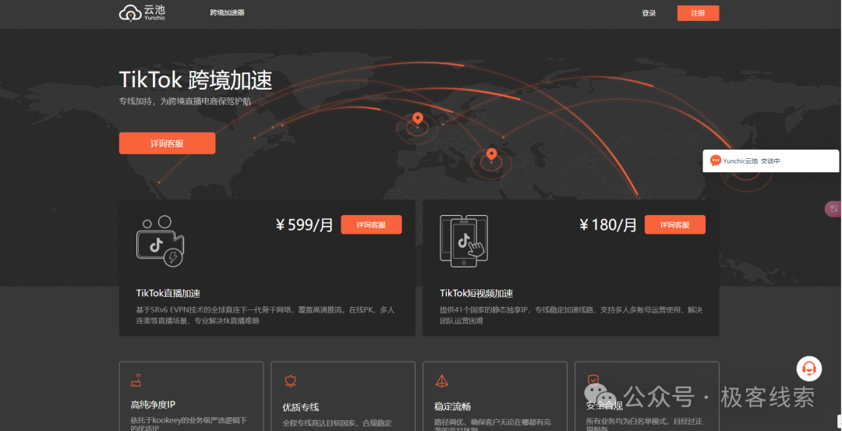Click 详询客服 beside ¥599/月
Screen dimensions: 842x431
[x=371, y=225]
